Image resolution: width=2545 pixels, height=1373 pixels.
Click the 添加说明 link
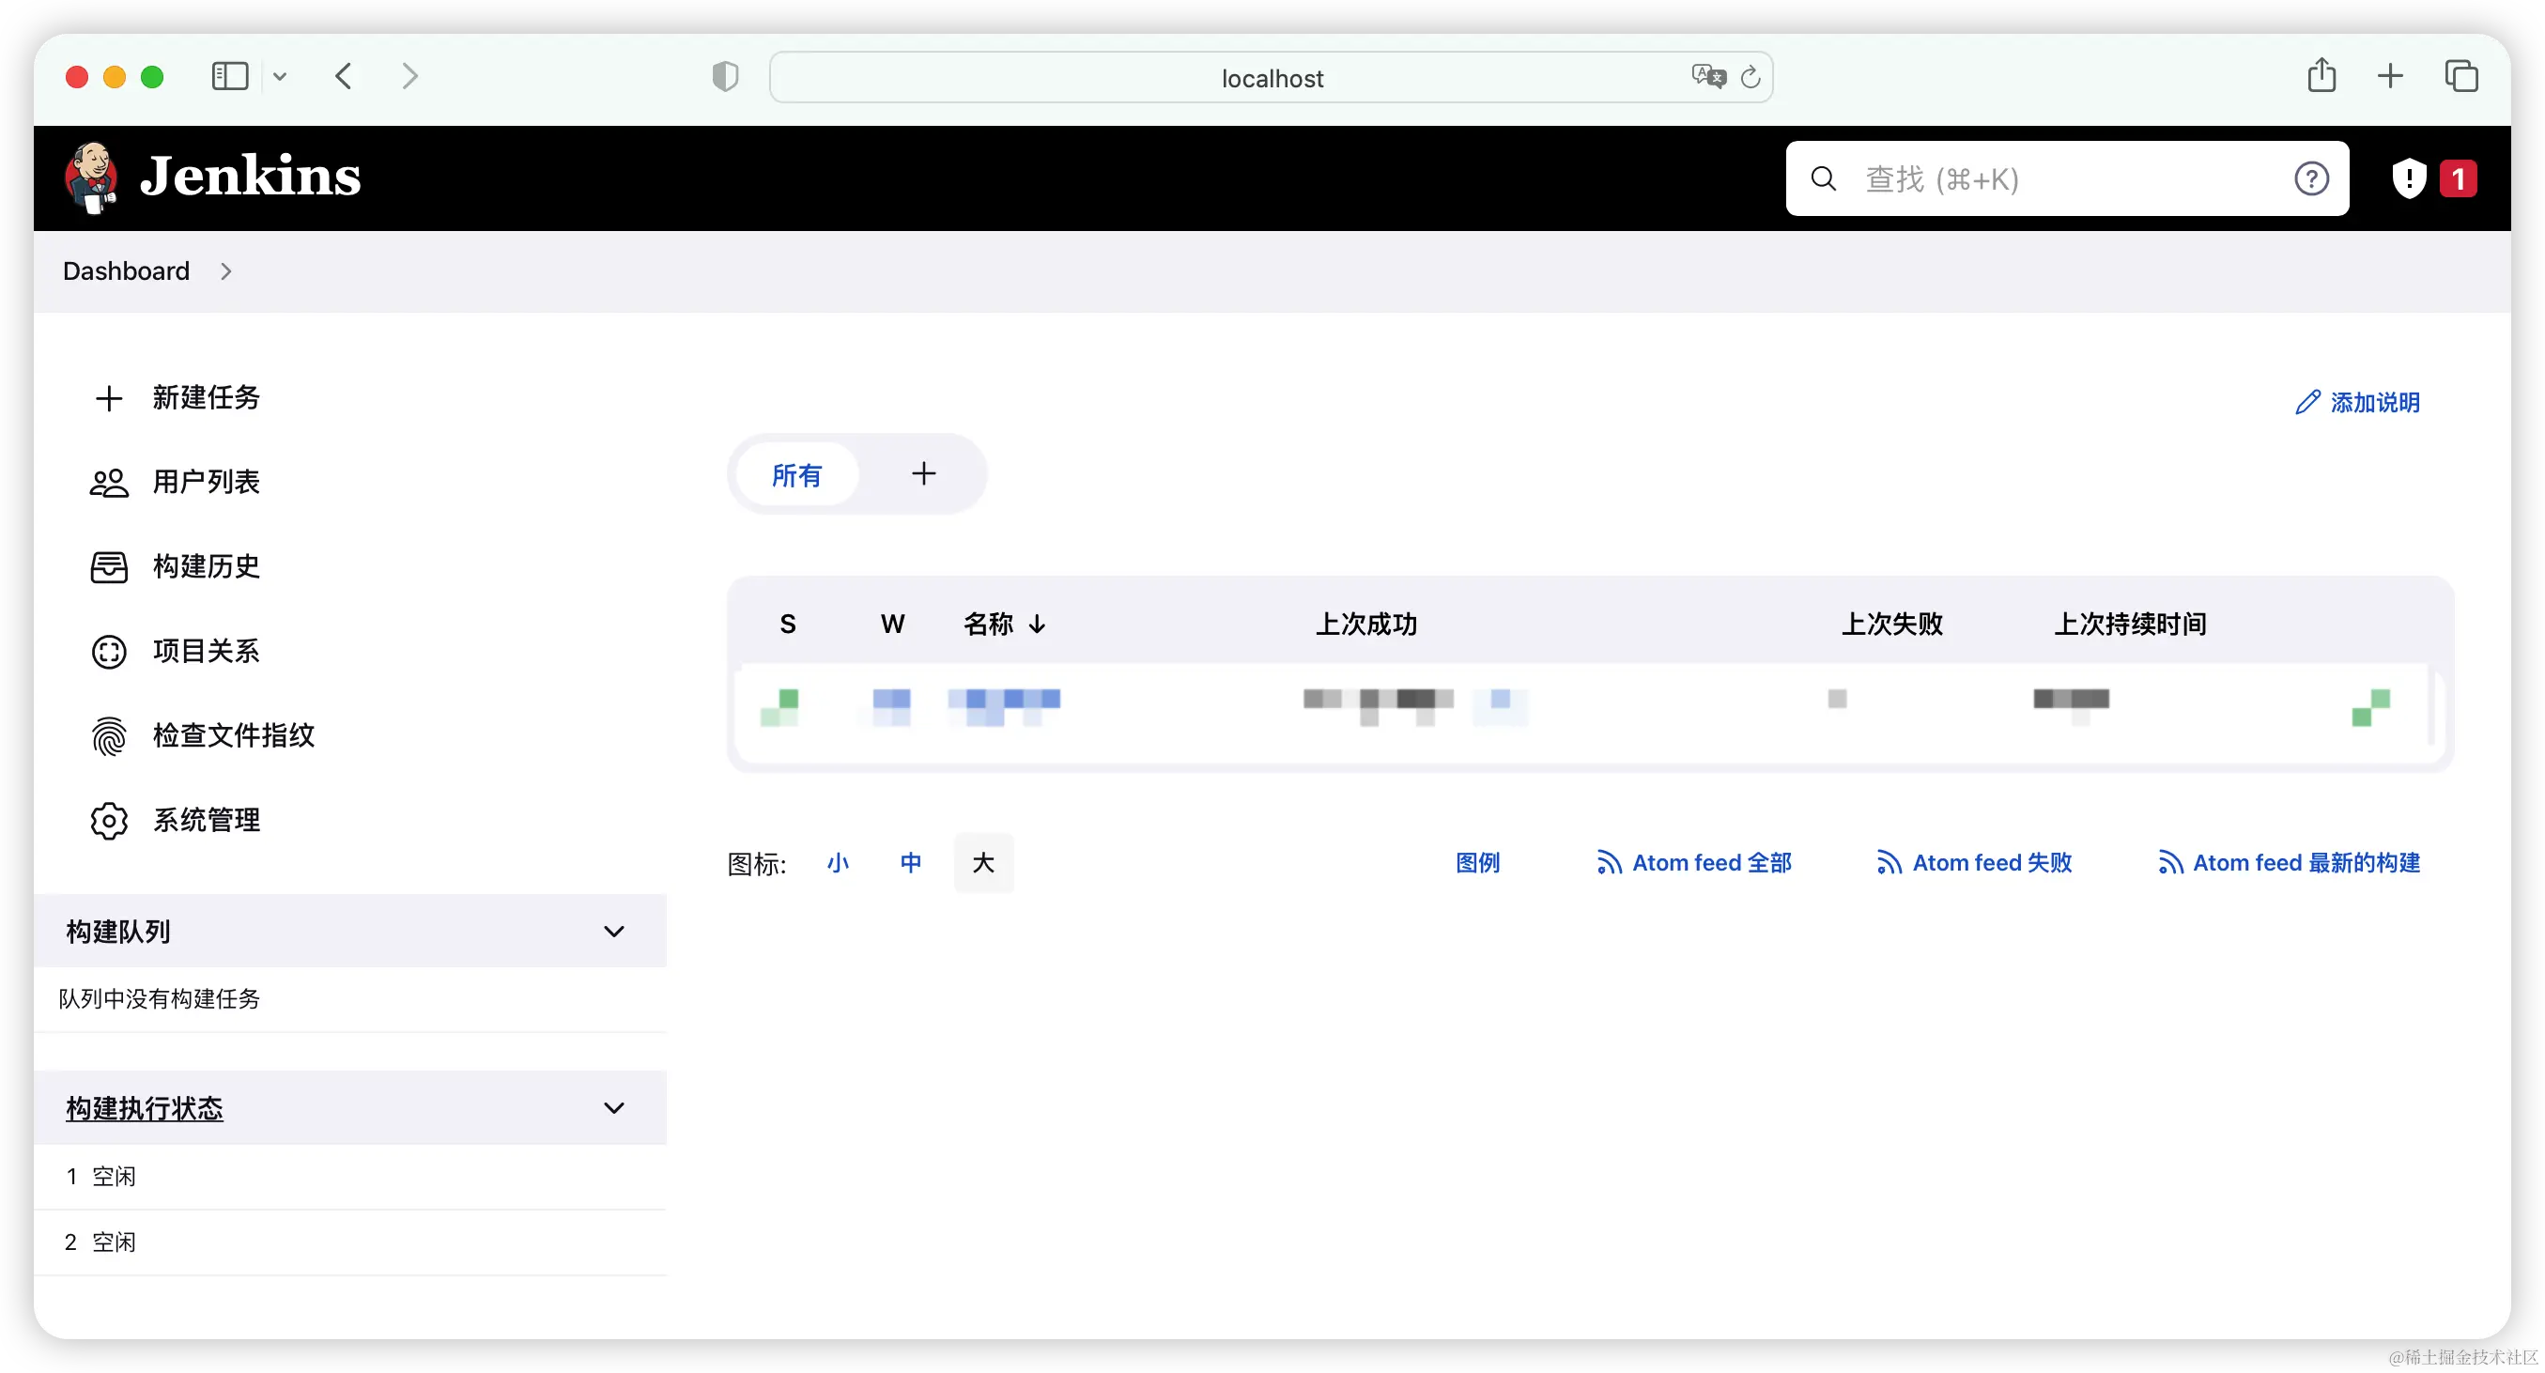point(2357,403)
